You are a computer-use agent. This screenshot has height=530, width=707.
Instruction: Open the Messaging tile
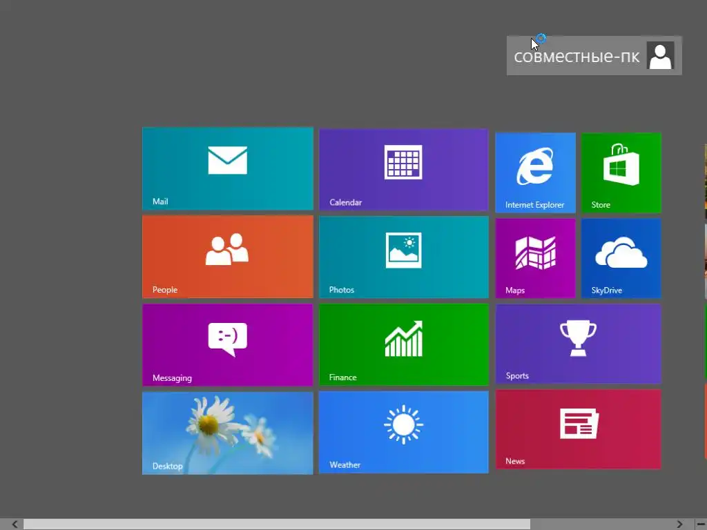(x=228, y=345)
